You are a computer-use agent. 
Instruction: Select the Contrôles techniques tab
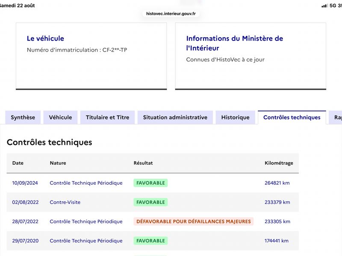(x=292, y=117)
